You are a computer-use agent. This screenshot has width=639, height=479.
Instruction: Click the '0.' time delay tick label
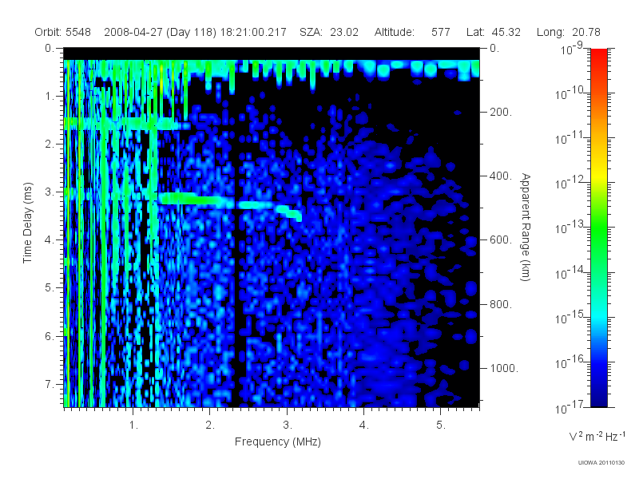50,48
